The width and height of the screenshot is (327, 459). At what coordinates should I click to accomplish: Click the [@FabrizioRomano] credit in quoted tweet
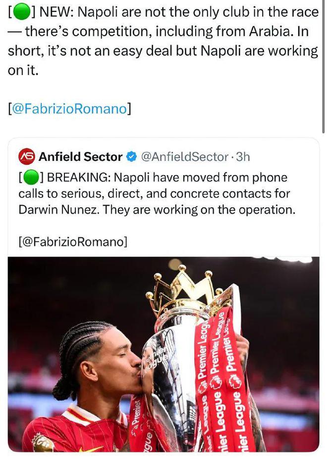(73, 242)
